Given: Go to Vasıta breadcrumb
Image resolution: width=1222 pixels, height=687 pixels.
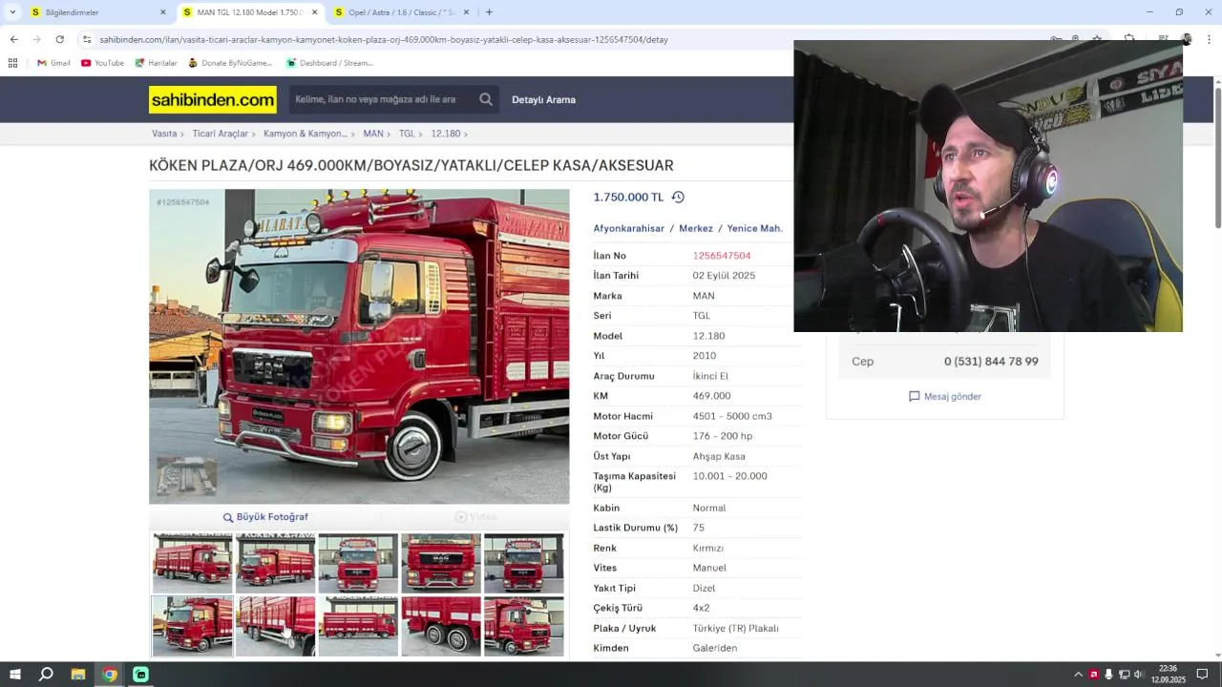Looking at the screenshot, I should click(x=164, y=134).
